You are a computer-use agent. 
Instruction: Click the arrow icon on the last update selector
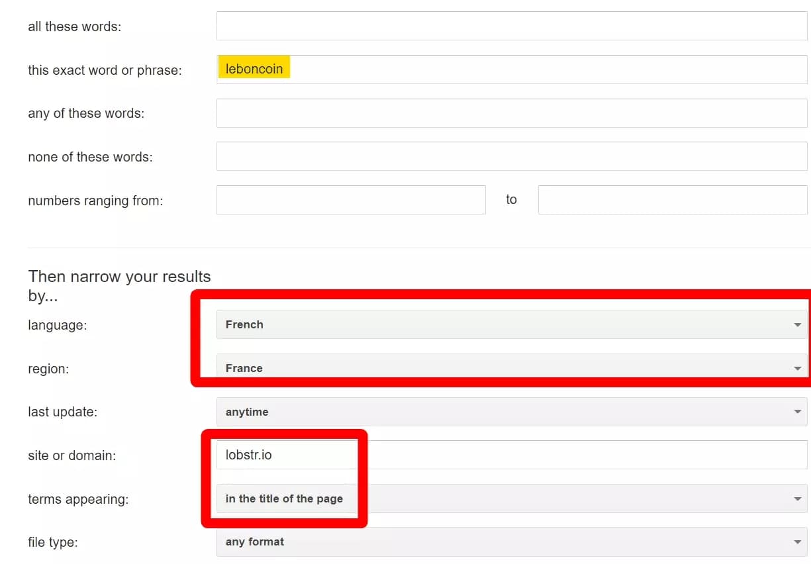(x=797, y=412)
